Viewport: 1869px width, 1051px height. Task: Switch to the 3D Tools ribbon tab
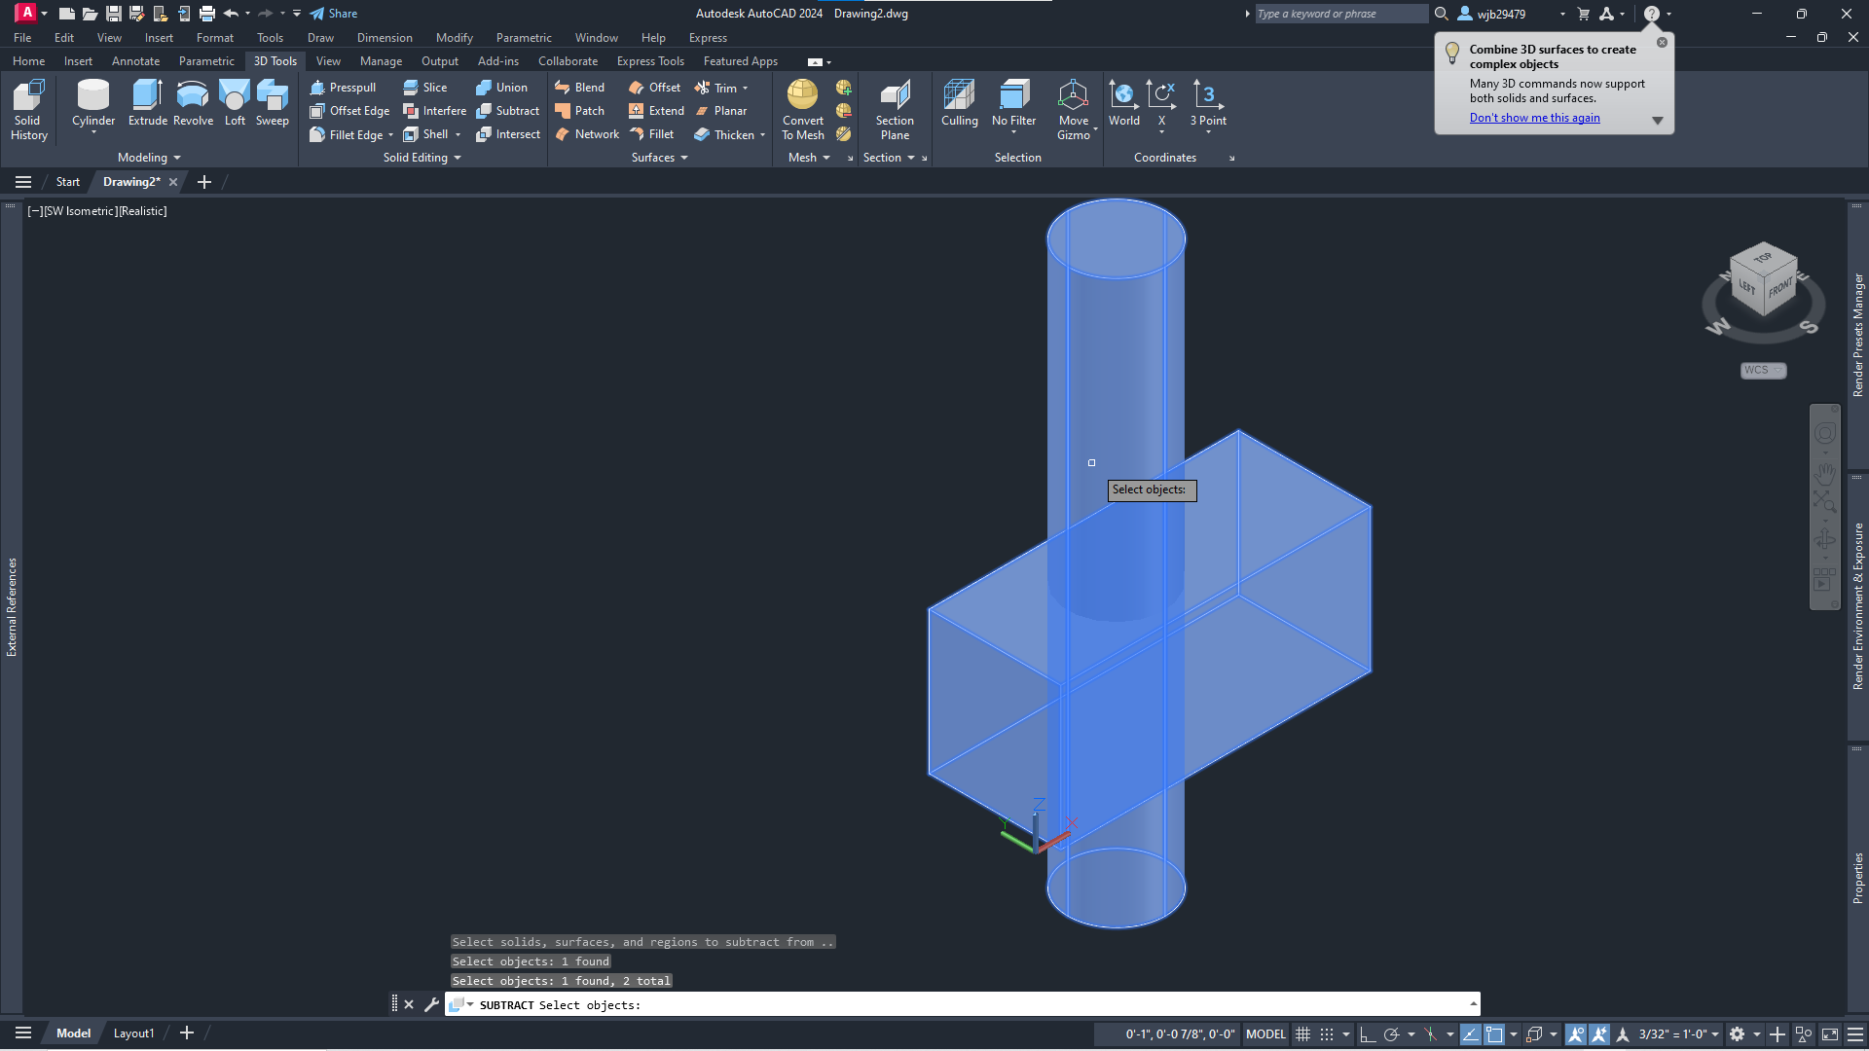pos(275,60)
